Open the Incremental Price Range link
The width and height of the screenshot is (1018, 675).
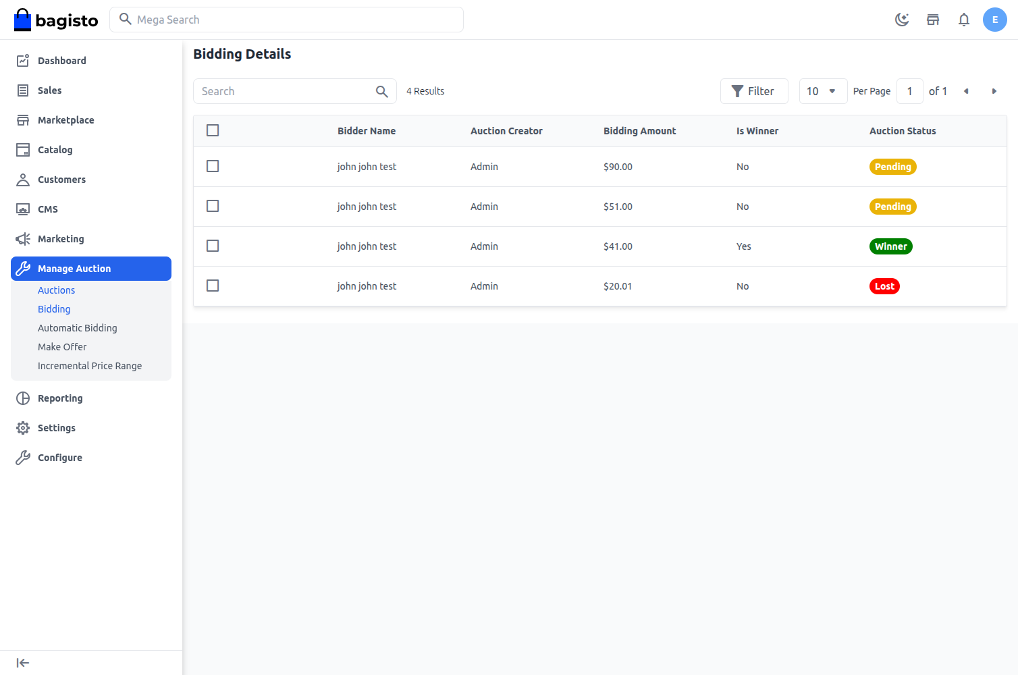(90, 365)
